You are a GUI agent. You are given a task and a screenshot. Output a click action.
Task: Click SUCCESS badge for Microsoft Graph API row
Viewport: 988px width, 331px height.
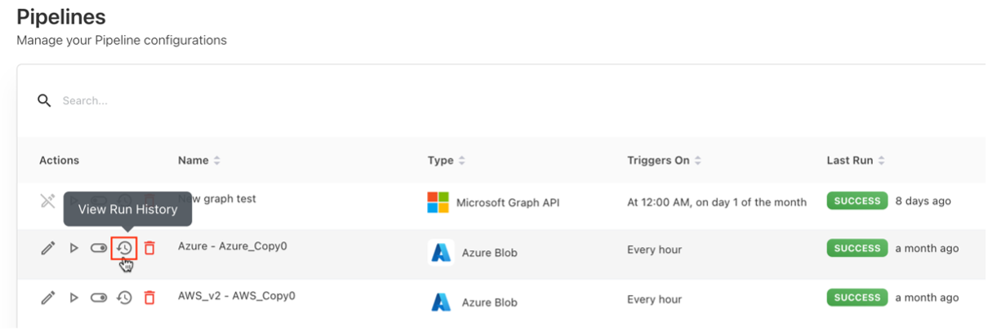coord(857,201)
